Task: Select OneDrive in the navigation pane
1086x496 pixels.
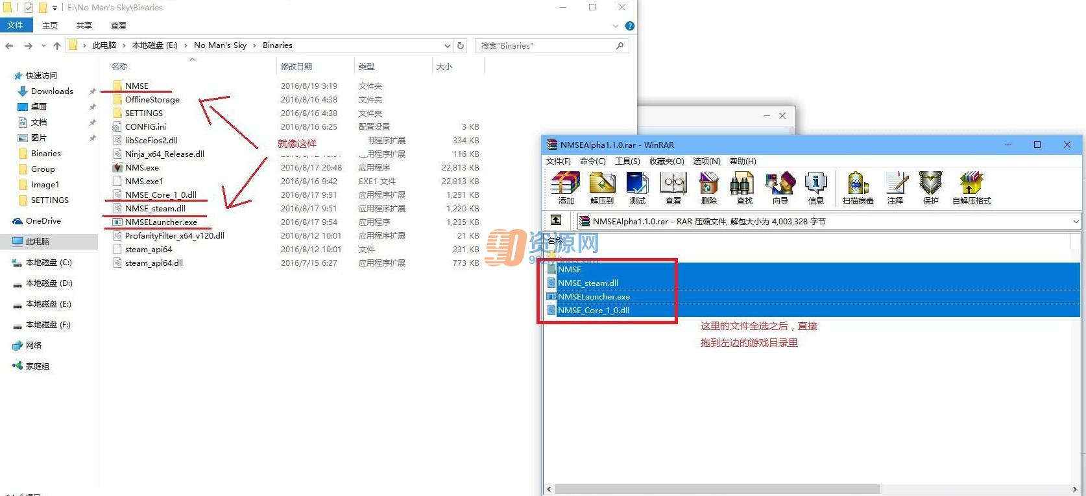Action: pyautogui.click(x=43, y=220)
